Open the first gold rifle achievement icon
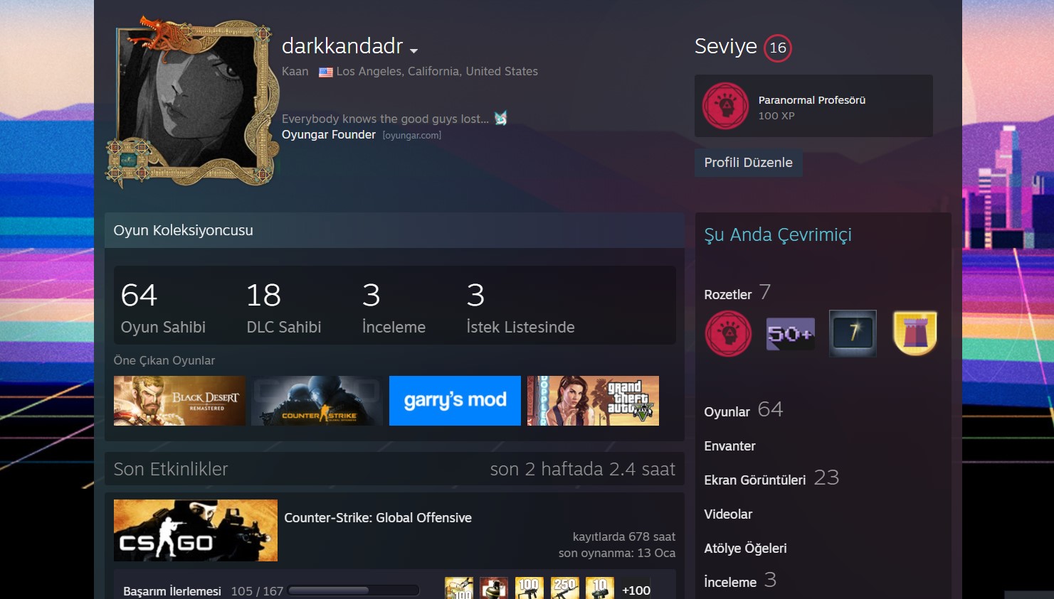 click(459, 588)
